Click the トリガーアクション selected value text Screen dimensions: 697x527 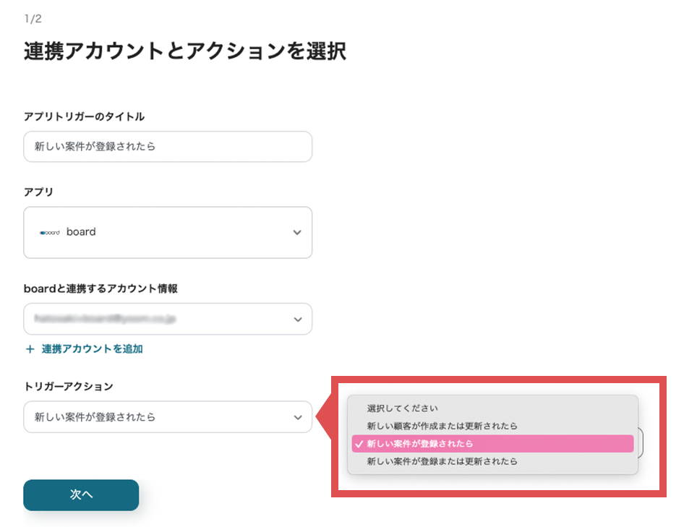point(95,417)
